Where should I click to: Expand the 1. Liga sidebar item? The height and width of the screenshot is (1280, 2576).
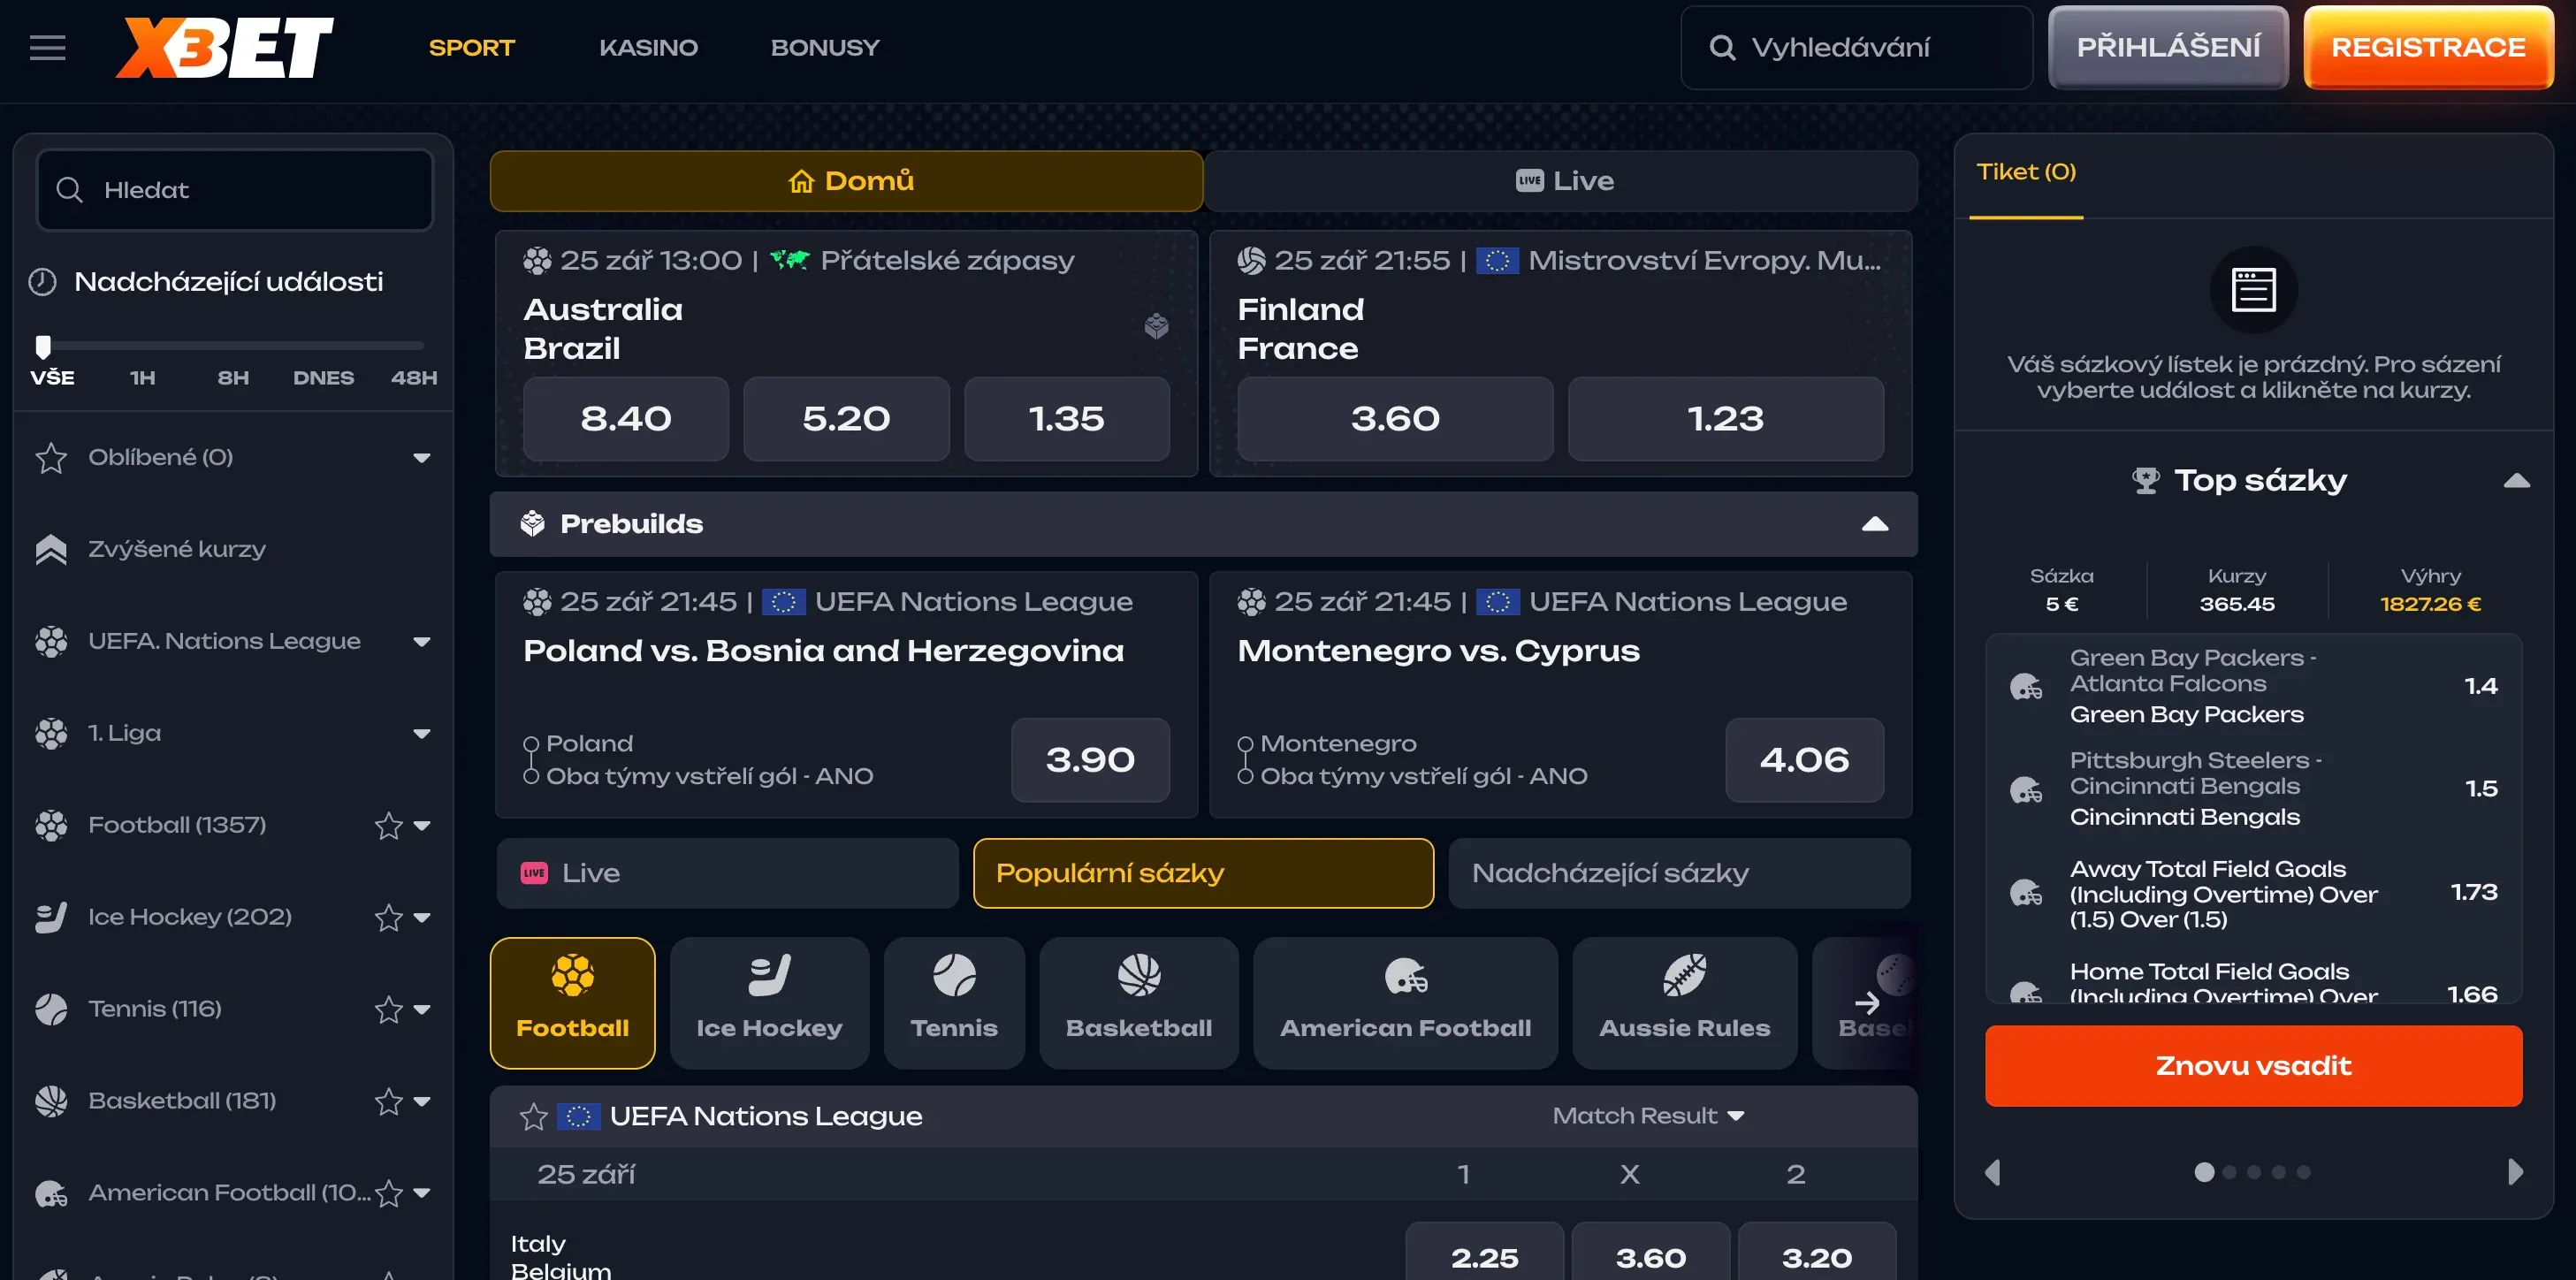pos(422,734)
